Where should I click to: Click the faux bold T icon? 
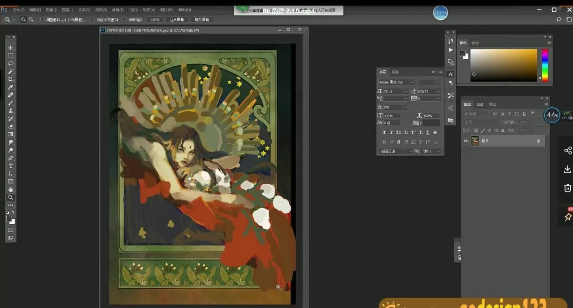coord(384,132)
